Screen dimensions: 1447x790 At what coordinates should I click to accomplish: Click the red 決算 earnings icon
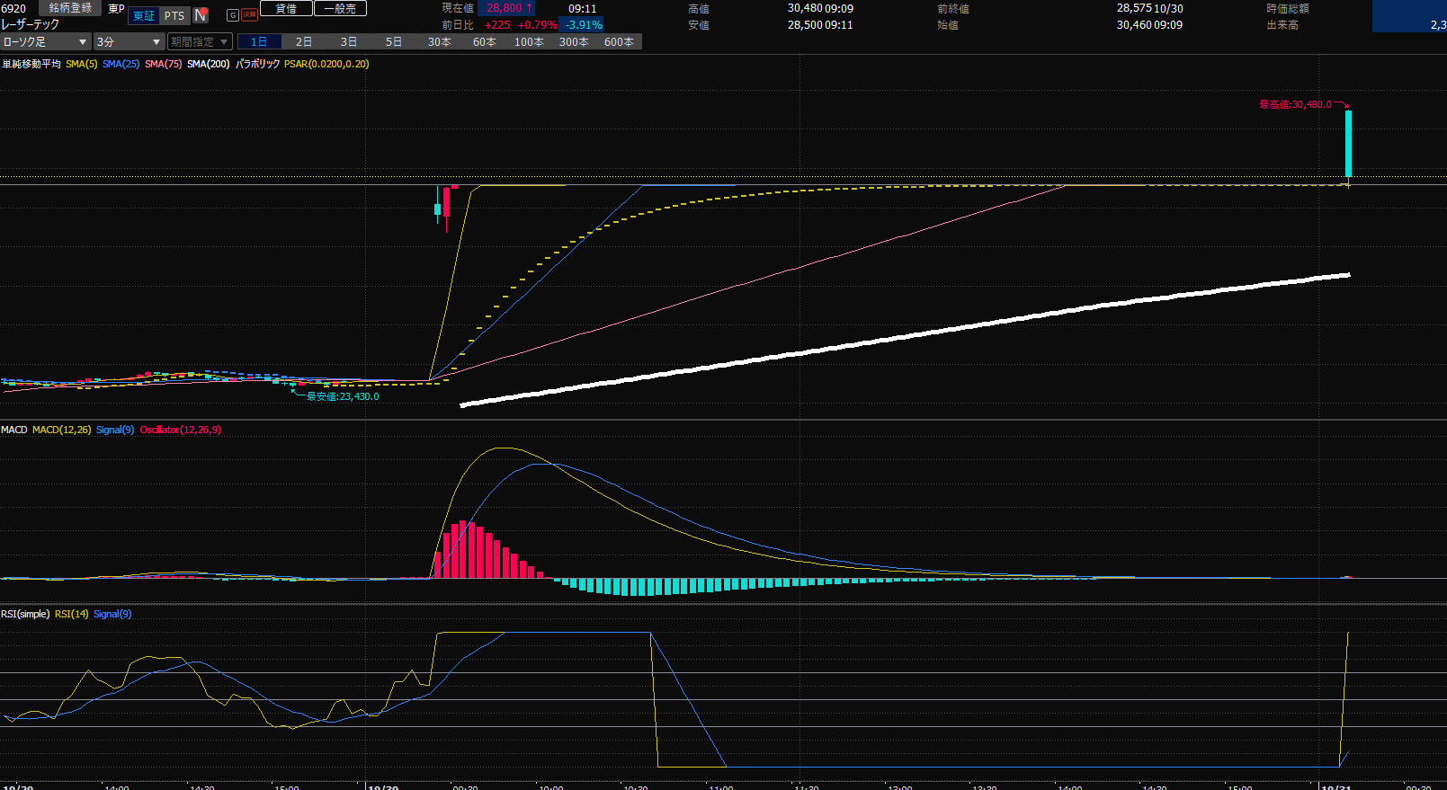click(249, 15)
